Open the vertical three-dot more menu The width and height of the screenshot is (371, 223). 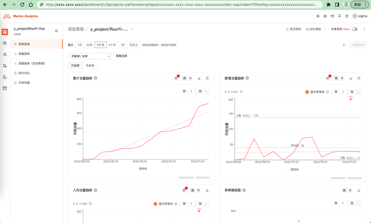pyautogui.click(x=364, y=29)
